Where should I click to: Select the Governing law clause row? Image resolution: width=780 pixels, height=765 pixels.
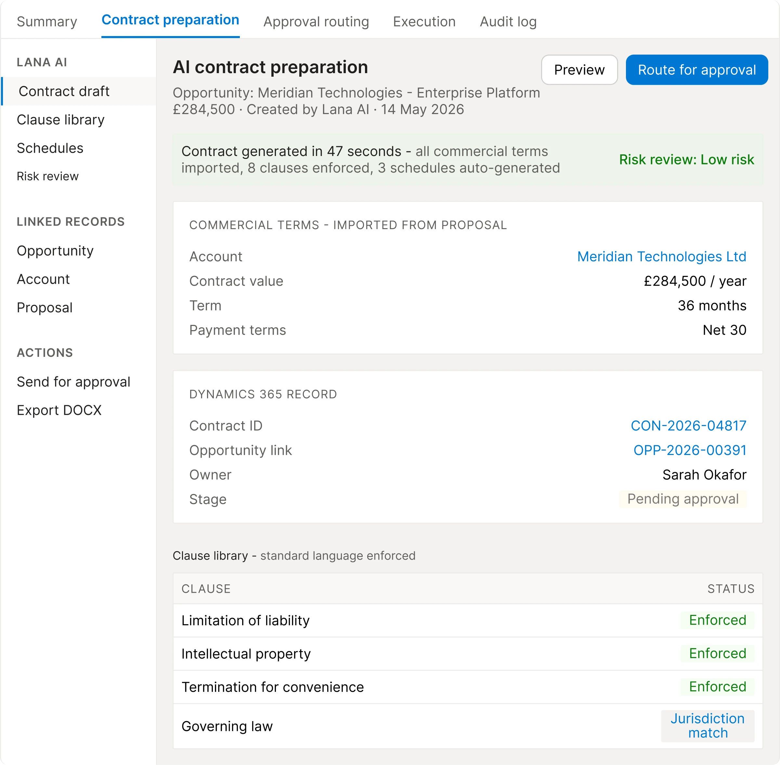[468, 726]
